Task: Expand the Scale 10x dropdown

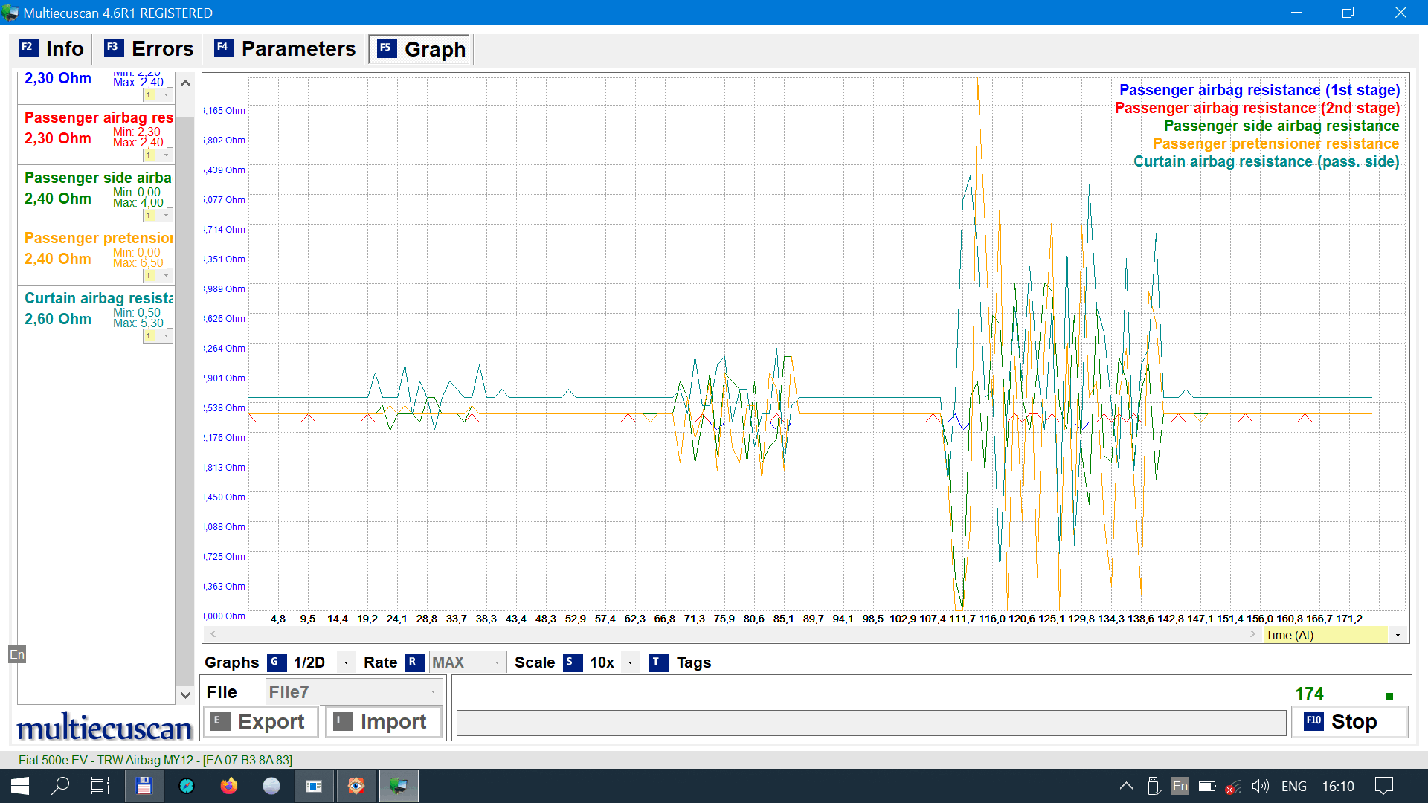Action: (x=630, y=662)
